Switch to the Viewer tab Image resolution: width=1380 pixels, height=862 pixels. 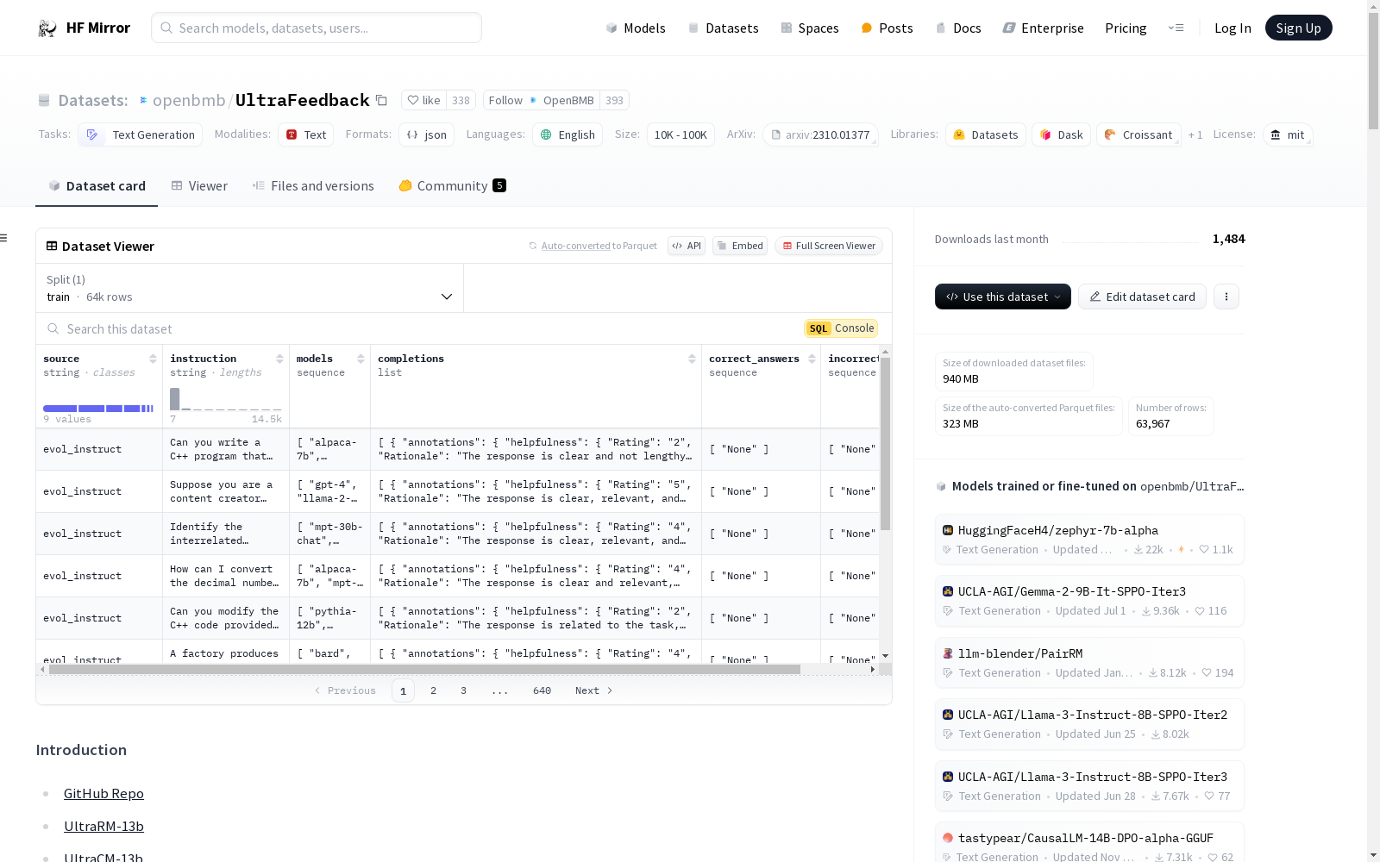(199, 186)
